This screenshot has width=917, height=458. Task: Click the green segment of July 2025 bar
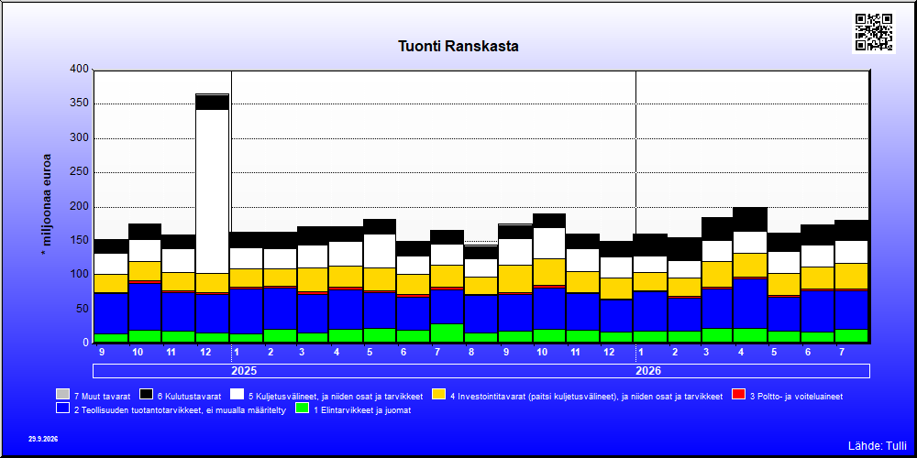pyautogui.click(x=448, y=333)
